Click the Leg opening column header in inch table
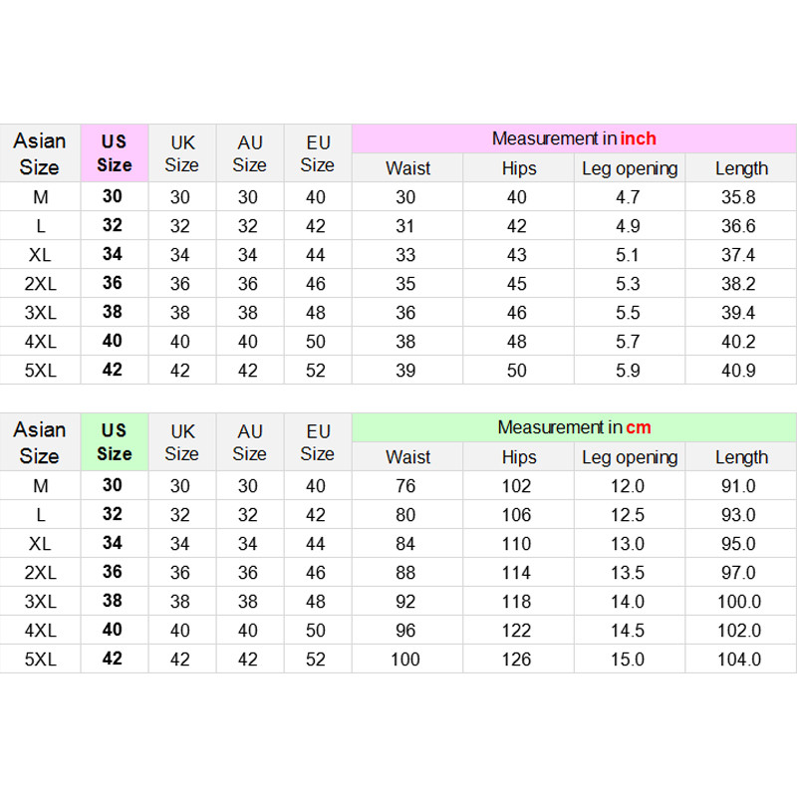 630,167
